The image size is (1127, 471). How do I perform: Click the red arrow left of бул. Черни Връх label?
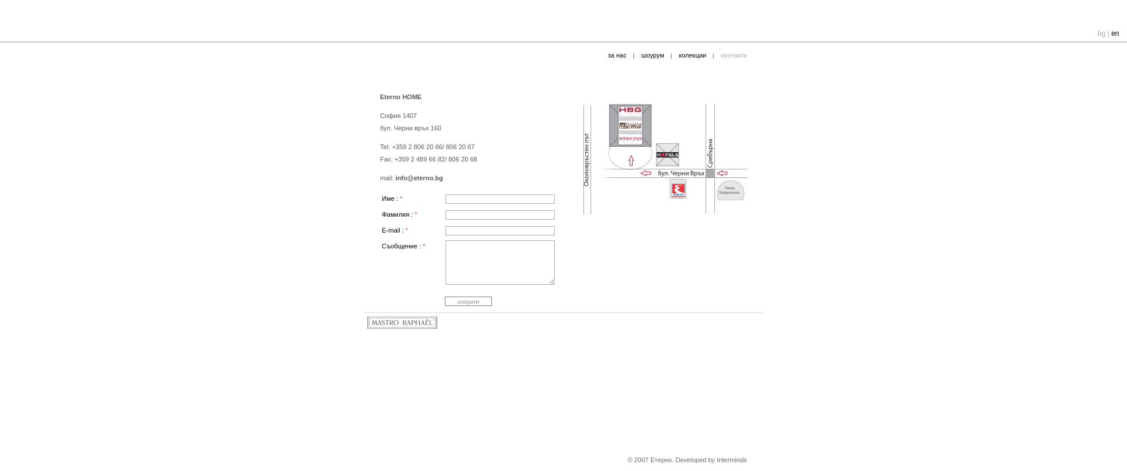646,173
